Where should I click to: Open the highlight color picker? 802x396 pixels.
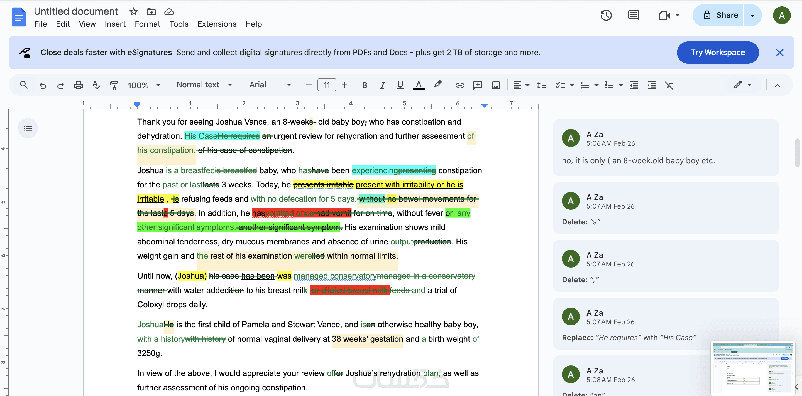437,84
